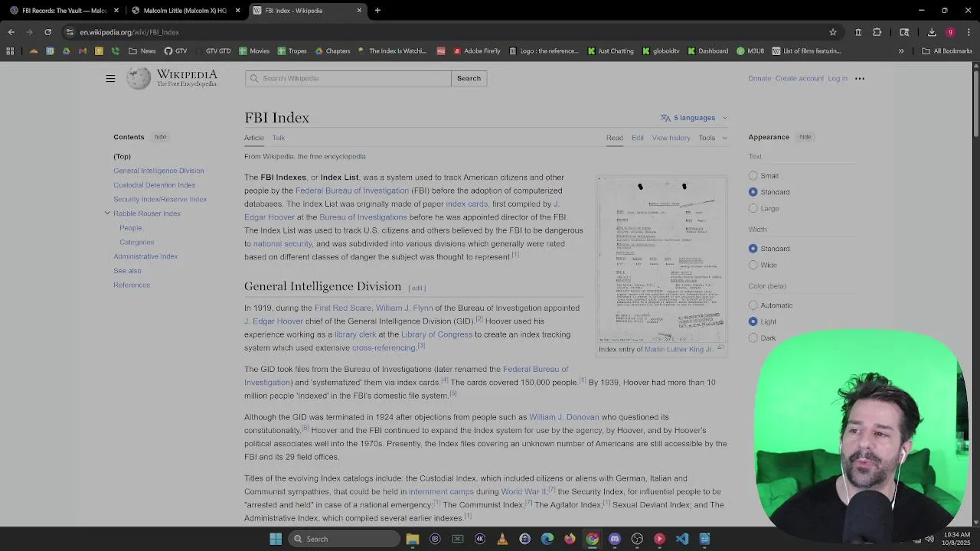Open Chrome extensions puzzle icon
Screen dimensions: 980x551
tap(877, 32)
